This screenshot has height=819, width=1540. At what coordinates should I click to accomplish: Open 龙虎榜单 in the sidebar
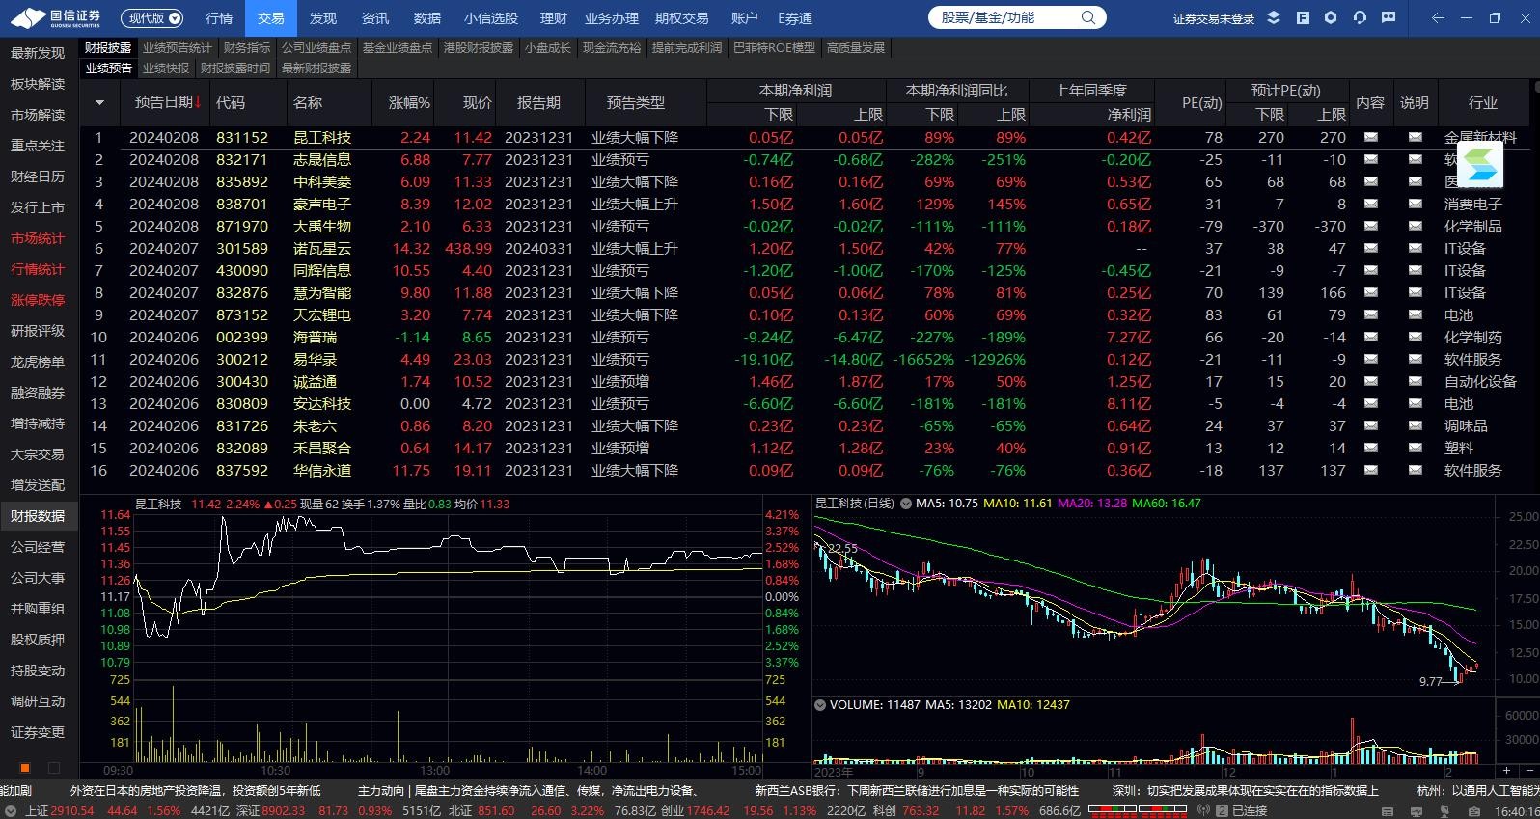(x=38, y=362)
